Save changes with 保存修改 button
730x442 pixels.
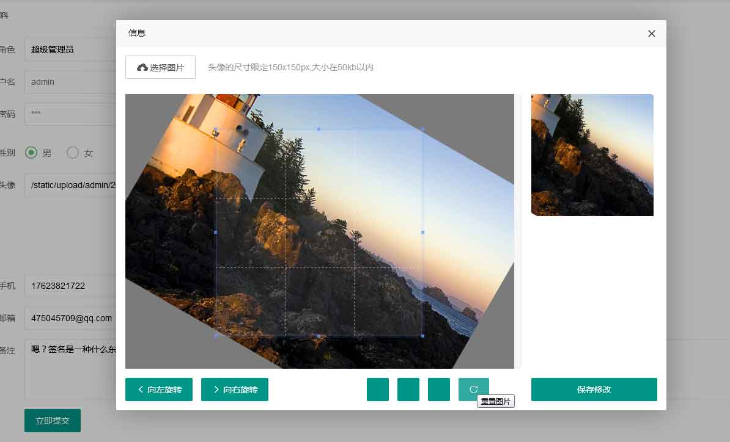[594, 389]
